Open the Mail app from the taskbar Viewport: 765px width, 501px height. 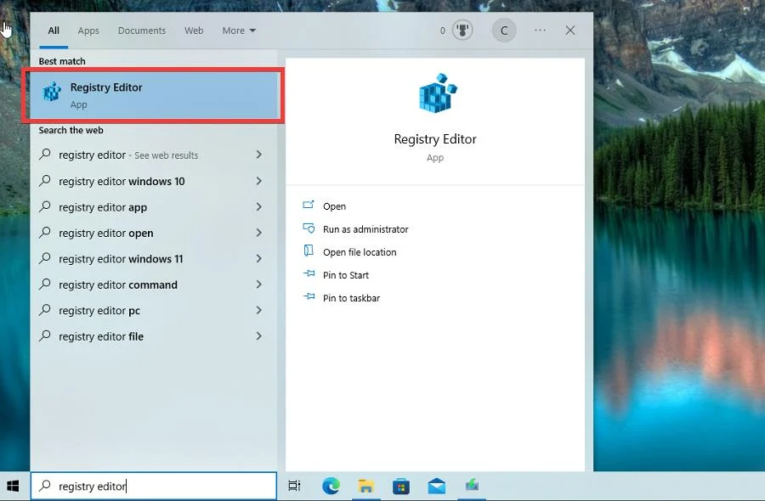click(437, 486)
